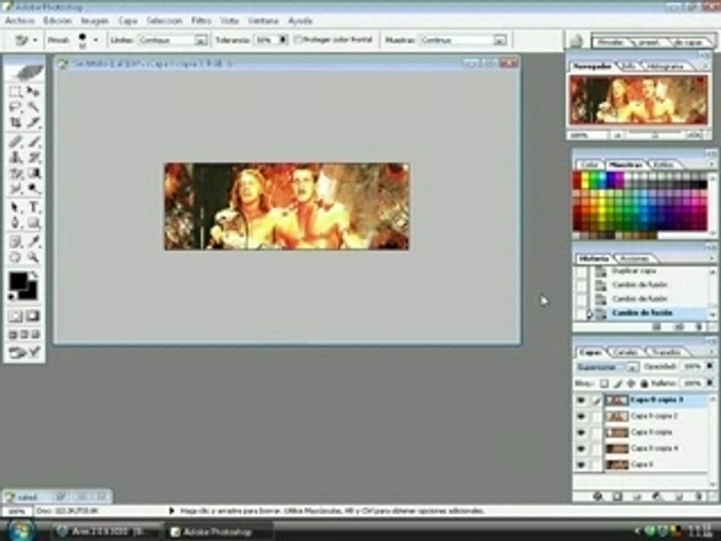Open the tool preset picker arrow
Image resolution: width=721 pixels, height=541 pixels.
(x=35, y=41)
